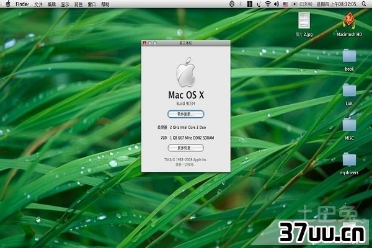Open the 帮助 menu

pyautogui.click(x=105, y=4)
